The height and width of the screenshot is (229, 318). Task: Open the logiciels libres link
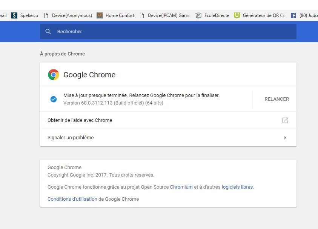point(237,187)
